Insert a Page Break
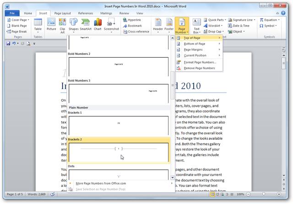This screenshot has height=204, width=293. [x=17, y=32]
